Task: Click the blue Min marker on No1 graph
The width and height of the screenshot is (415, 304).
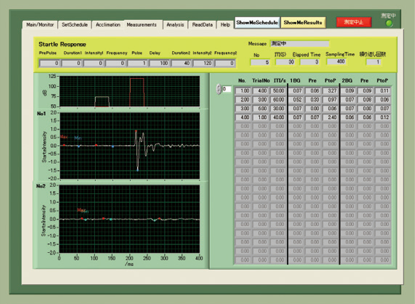Action: (138, 170)
